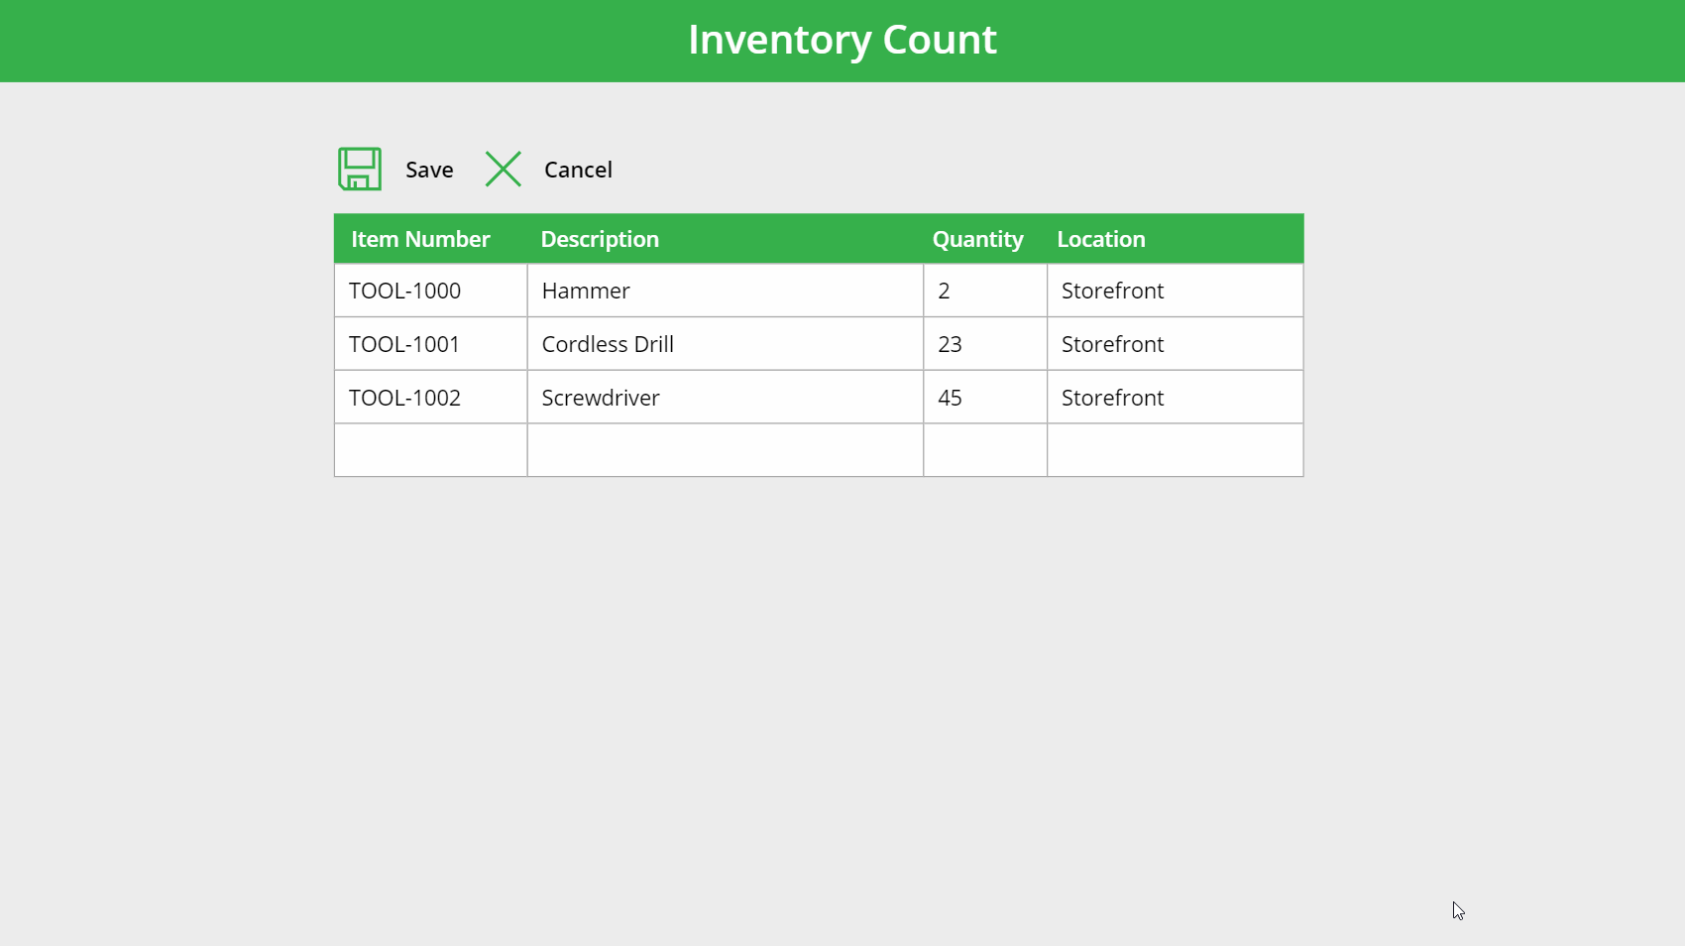This screenshot has height=946, width=1685.
Task: Click the green X Cancel icon
Action: pyautogui.click(x=504, y=169)
